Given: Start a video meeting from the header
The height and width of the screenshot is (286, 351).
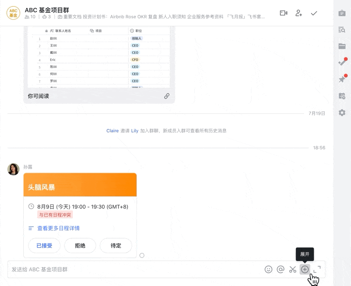Looking at the screenshot, I should tap(283, 13).
